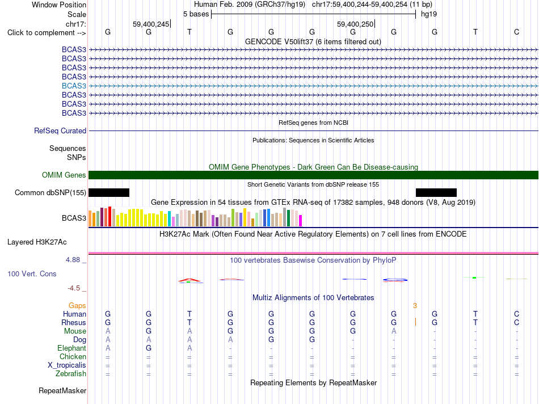Click the magenta bar in GTEx chart

[301, 221]
